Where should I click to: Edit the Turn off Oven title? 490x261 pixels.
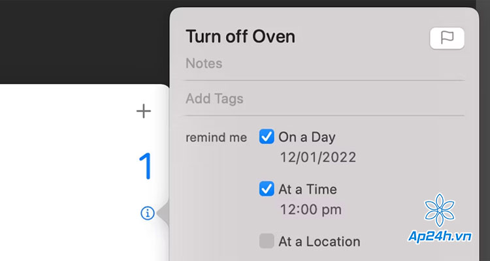point(240,37)
